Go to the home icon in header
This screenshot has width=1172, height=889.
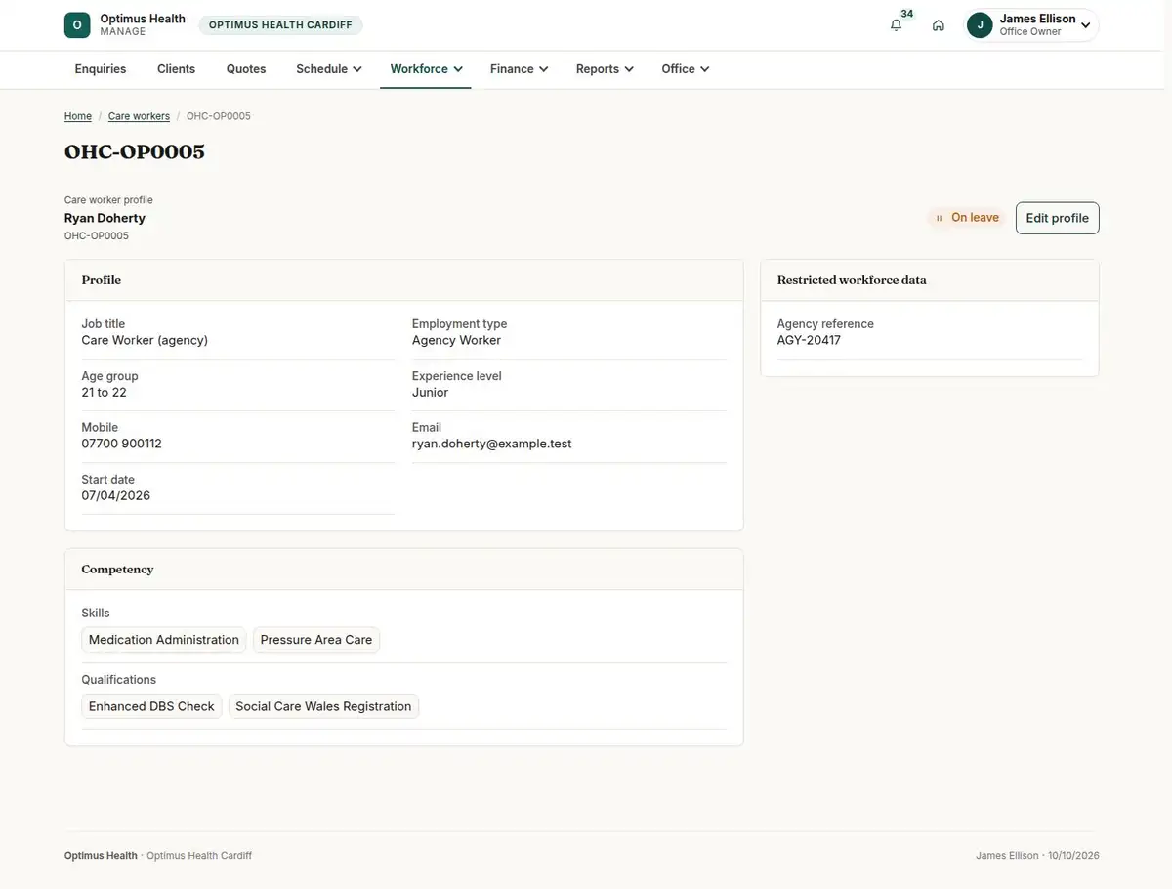(x=939, y=25)
